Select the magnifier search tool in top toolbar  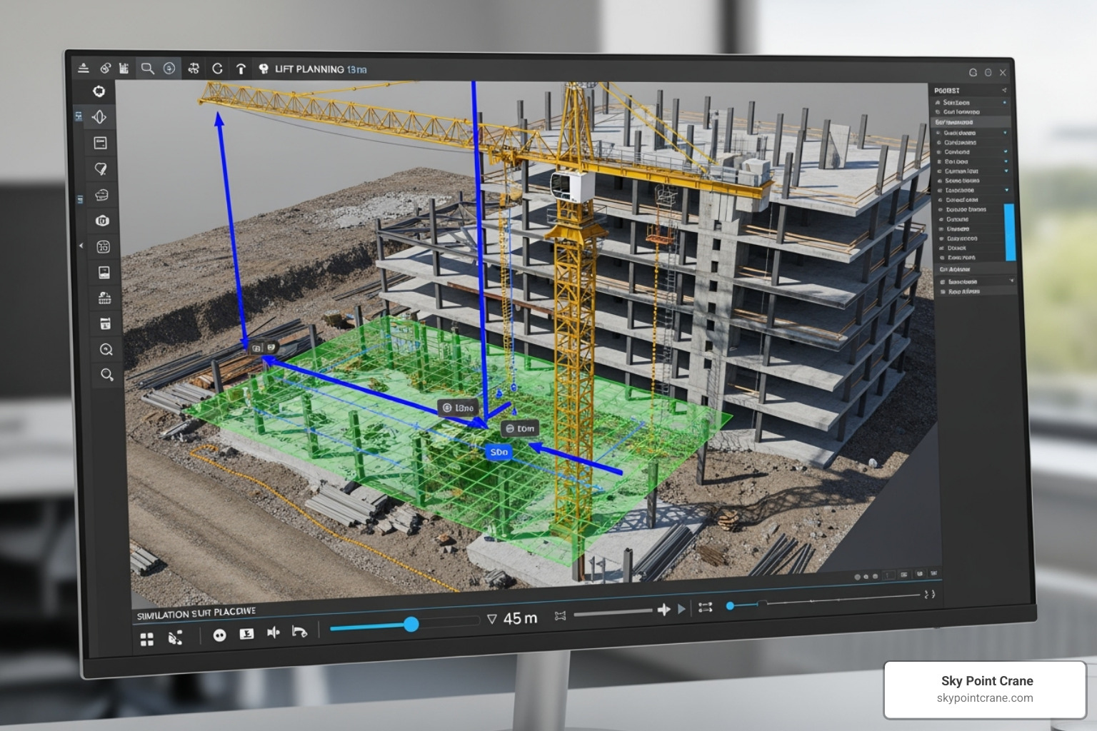[x=148, y=69]
